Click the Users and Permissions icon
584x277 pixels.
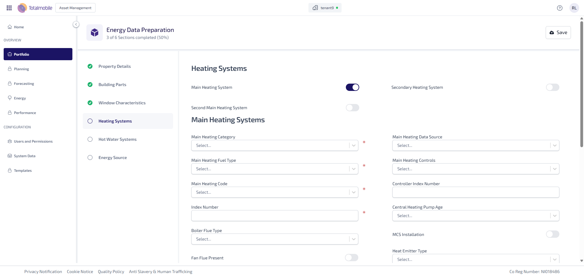coord(10,141)
